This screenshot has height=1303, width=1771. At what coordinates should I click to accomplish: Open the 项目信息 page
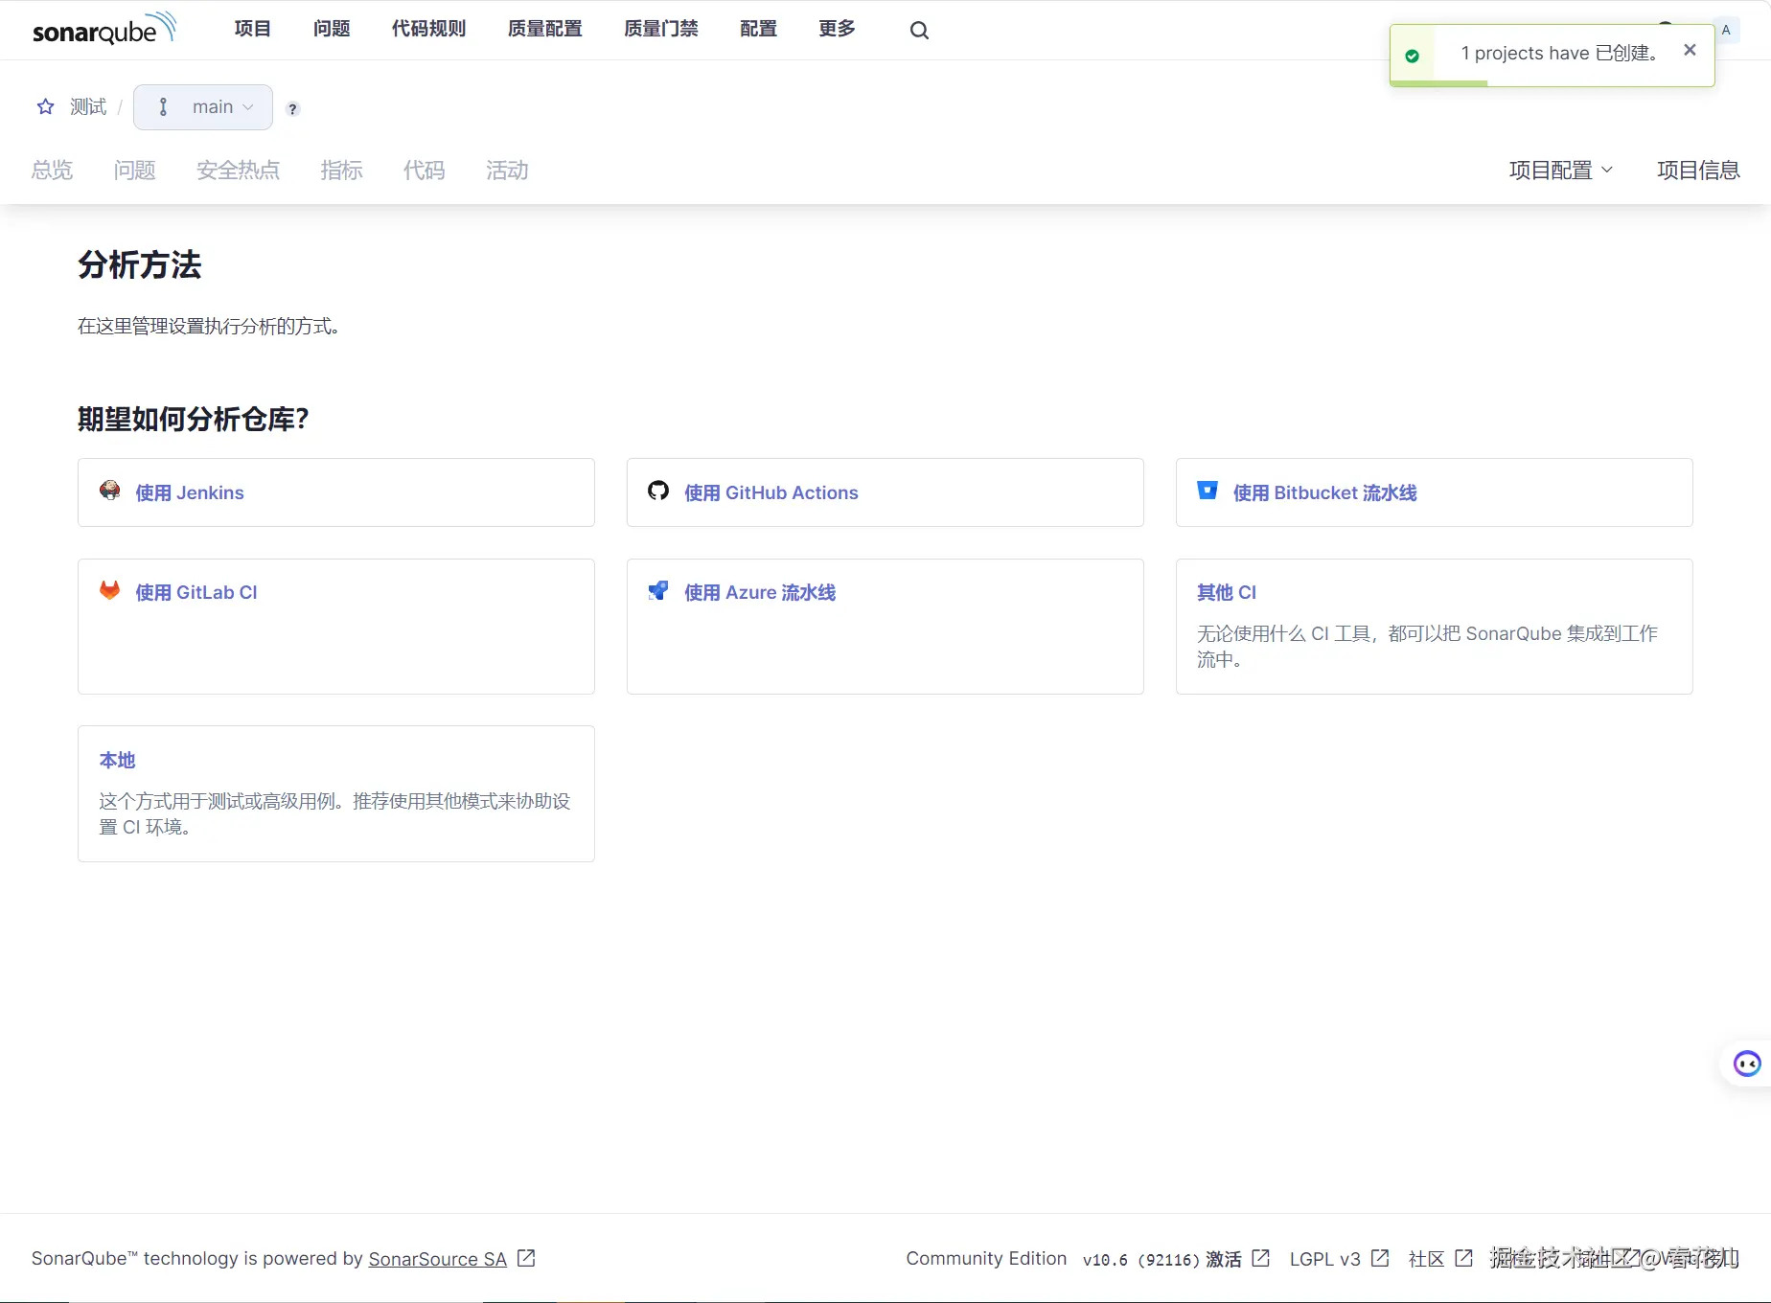(x=1698, y=170)
